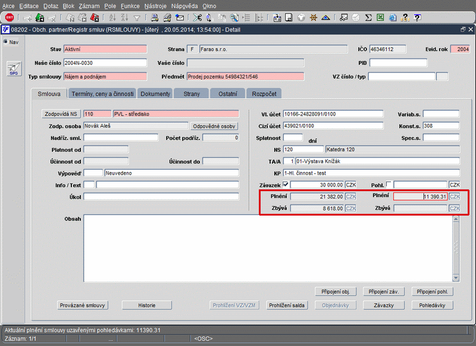Select the Nav radio button
The width and height of the screenshot is (476, 346).
coord(5,42)
